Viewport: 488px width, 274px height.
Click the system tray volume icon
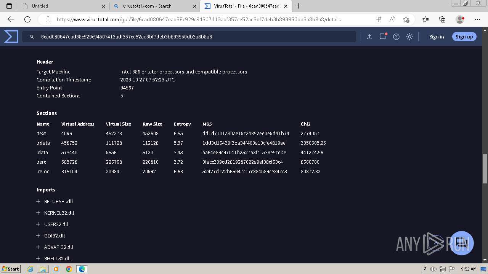(433, 269)
